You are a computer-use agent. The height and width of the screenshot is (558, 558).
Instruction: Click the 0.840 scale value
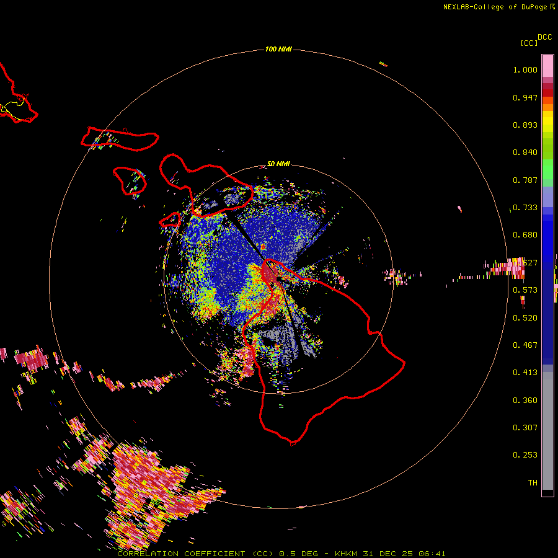pyautogui.click(x=525, y=153)
